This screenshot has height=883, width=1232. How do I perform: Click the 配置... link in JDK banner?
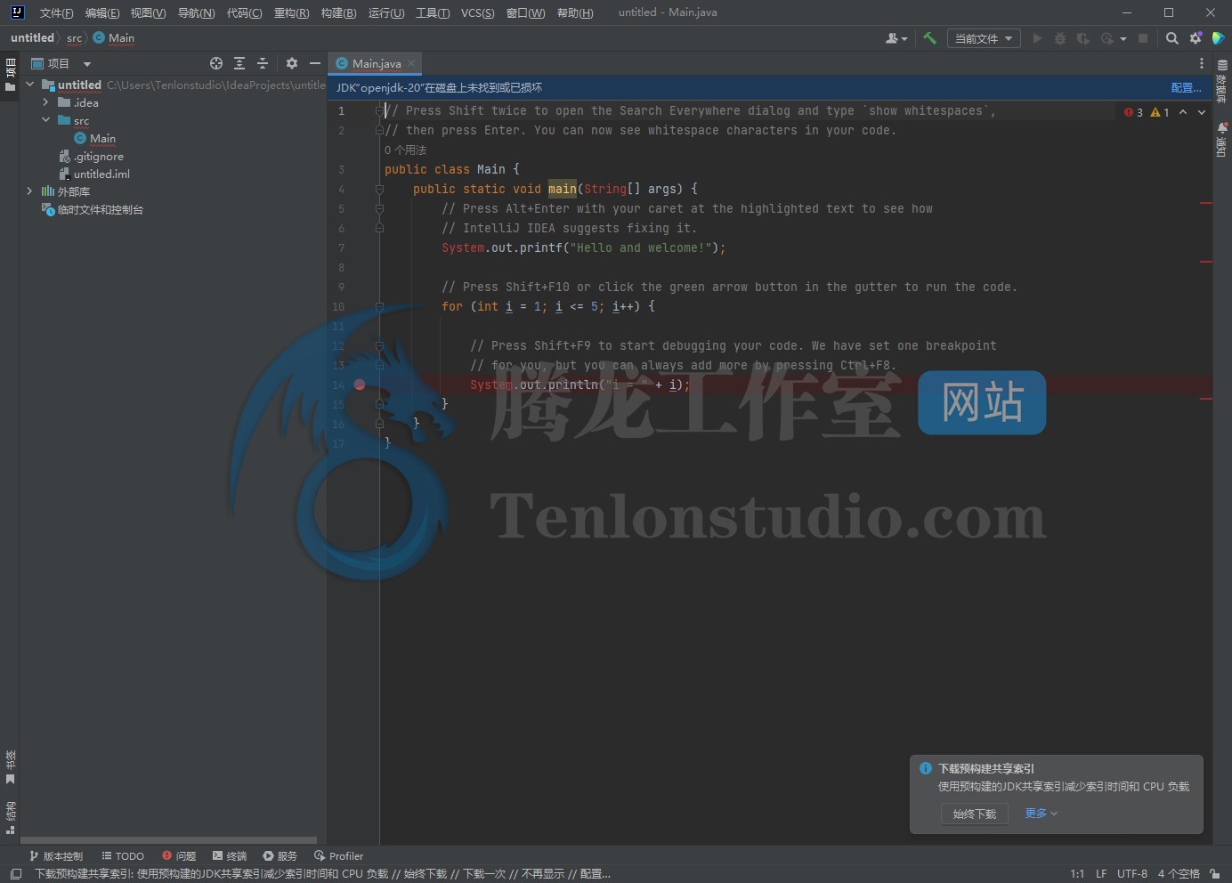pos(1186,87)
